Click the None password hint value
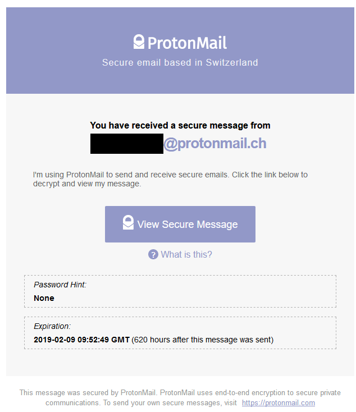 tap(44, 298)
